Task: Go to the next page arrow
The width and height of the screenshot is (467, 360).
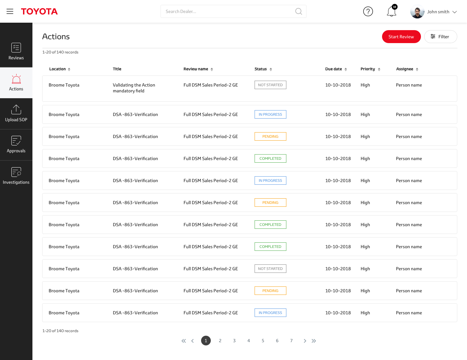Action: coord(305,341)
